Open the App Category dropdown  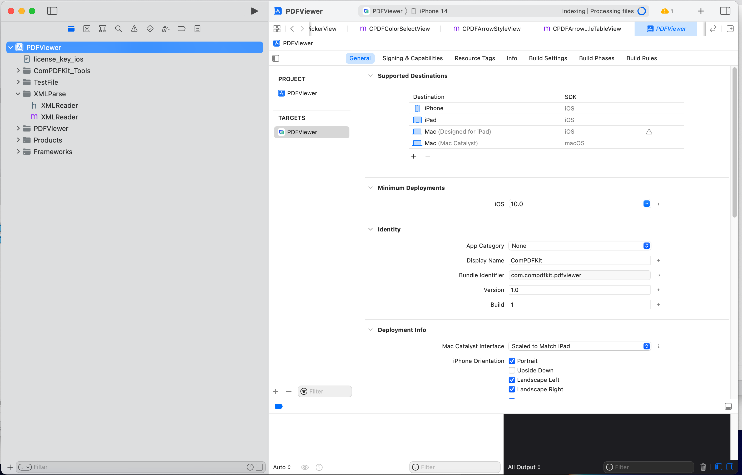[579, 246]
